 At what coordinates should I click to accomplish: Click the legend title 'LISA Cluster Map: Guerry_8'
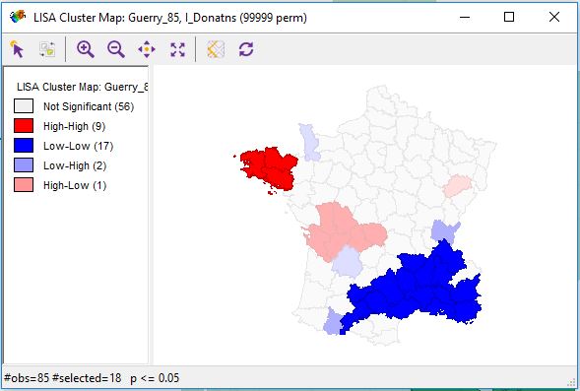pyautogui.click(x=82, y=87)
